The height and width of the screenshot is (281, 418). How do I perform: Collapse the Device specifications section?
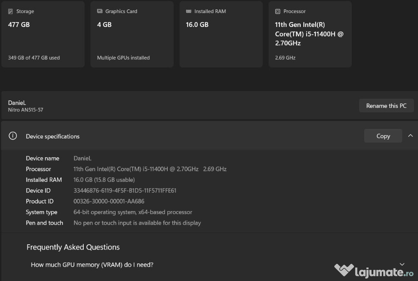(410, 136)
